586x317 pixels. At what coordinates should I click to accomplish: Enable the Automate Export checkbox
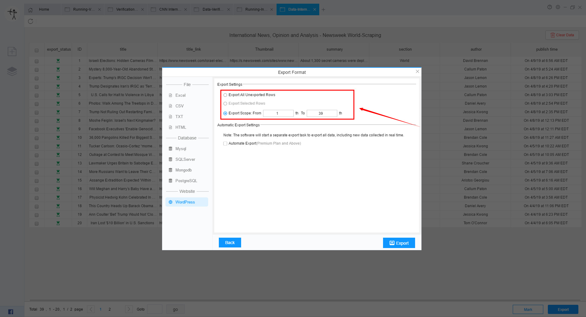[225, 143]
